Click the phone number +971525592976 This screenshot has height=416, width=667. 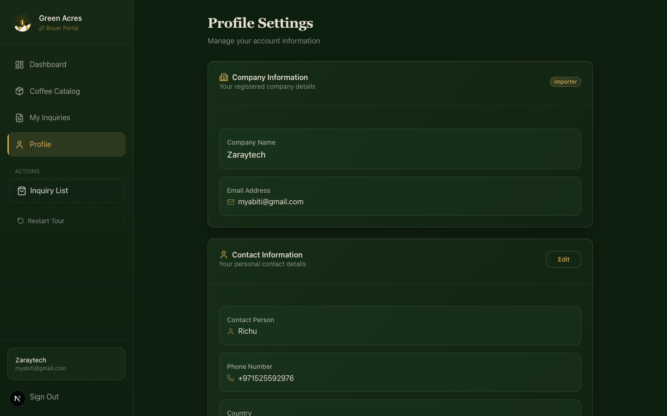point(266,378)
